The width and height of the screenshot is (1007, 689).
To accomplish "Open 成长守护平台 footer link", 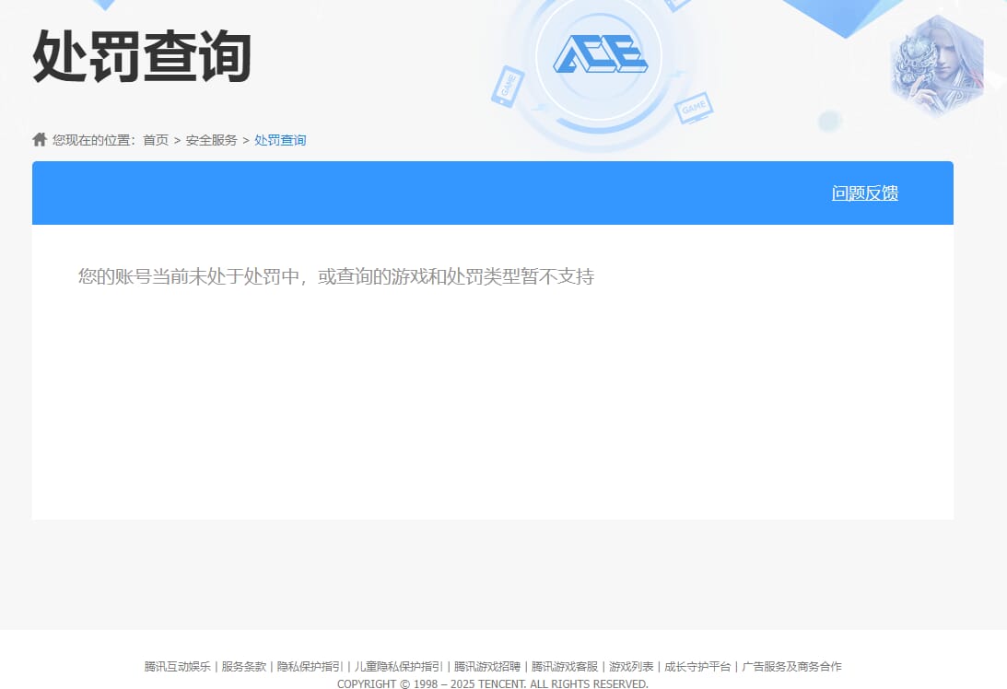I will coord(697,667).
